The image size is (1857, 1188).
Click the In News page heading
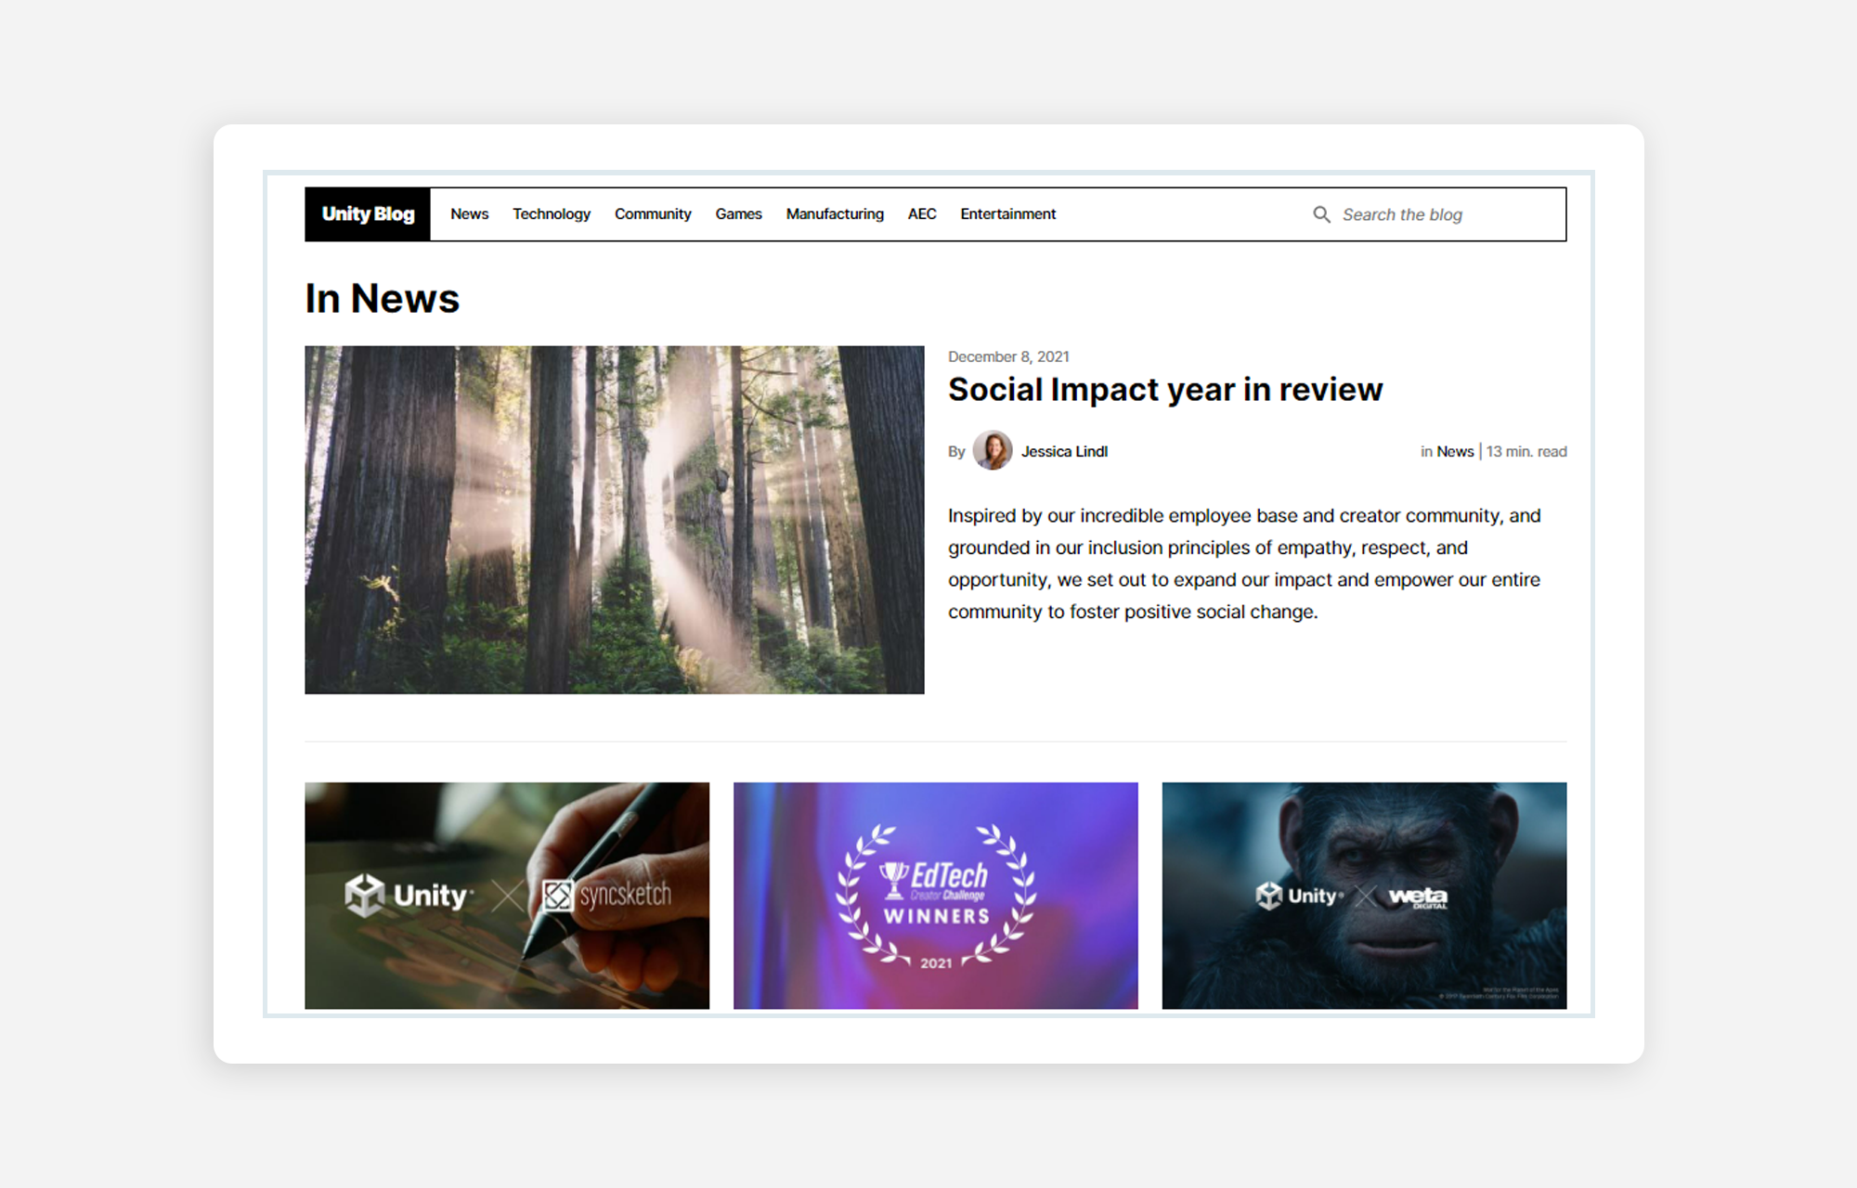pyautogui.click(x=383, y=299)
